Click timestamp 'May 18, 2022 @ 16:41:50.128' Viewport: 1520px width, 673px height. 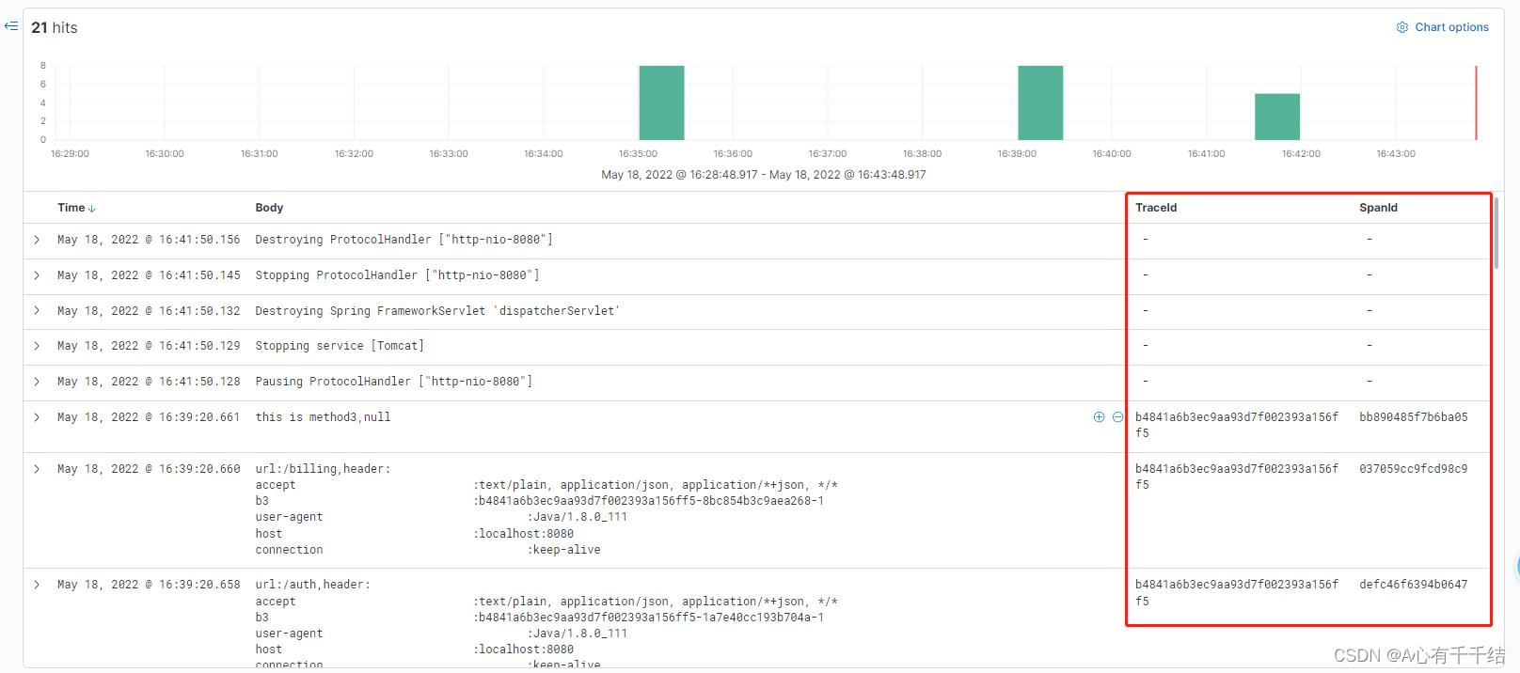click(x=149, y=382)
